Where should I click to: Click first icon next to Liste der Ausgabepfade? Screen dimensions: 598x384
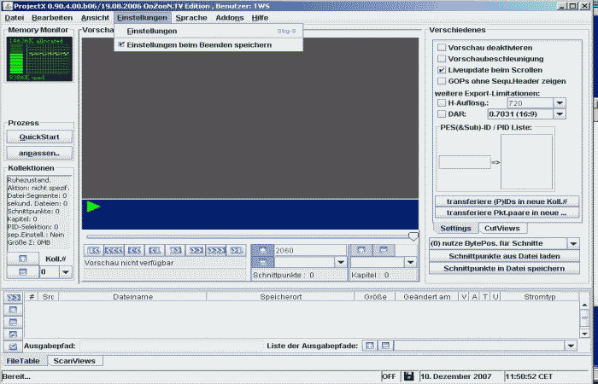coord(371,346)
